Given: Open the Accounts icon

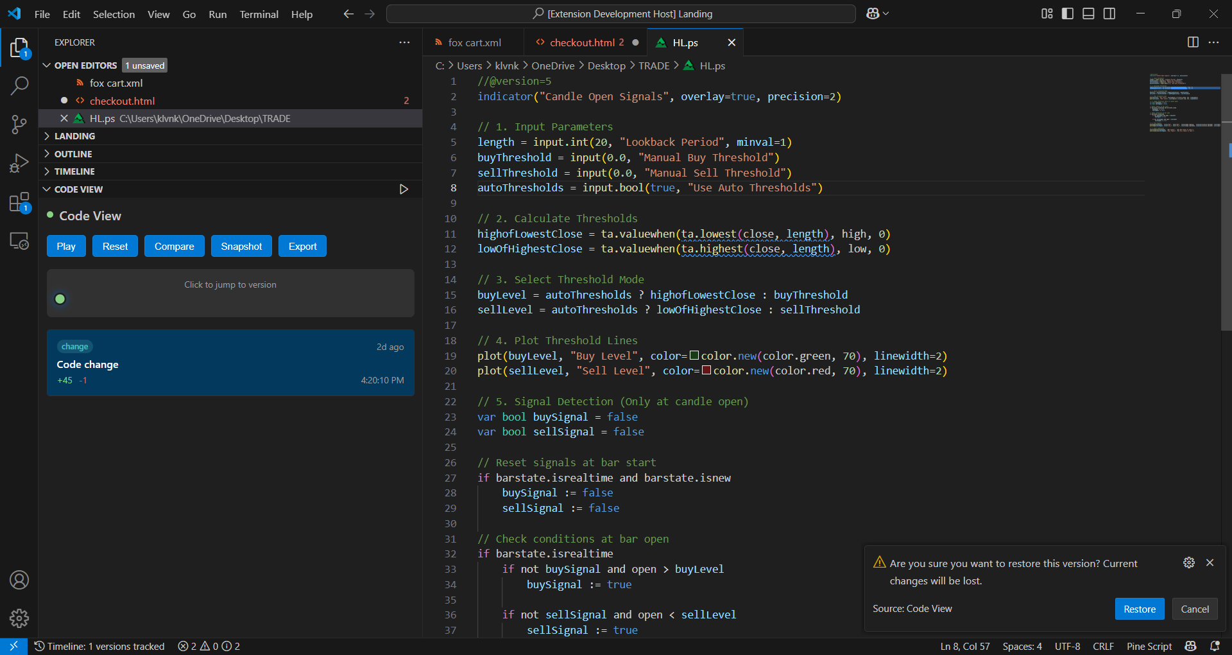Looking at the screenshot, I should point(19,580).
